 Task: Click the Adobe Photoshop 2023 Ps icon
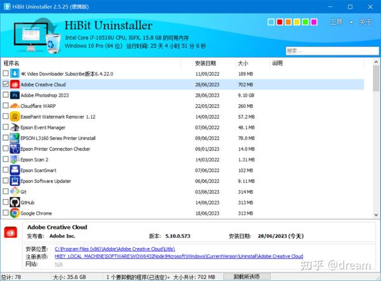[x=15, y=95]
